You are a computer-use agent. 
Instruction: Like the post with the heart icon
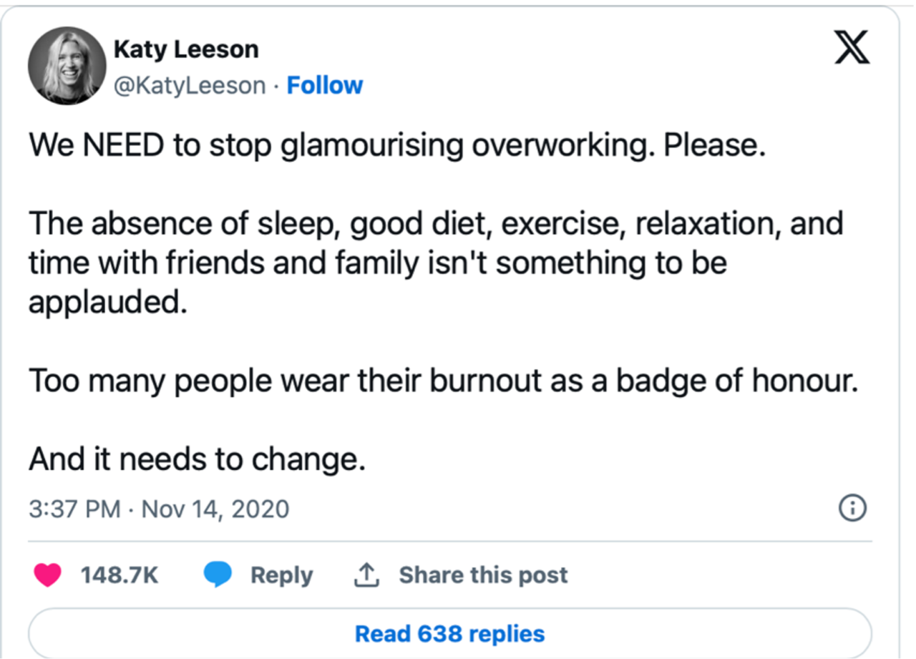tap(48, 575)
